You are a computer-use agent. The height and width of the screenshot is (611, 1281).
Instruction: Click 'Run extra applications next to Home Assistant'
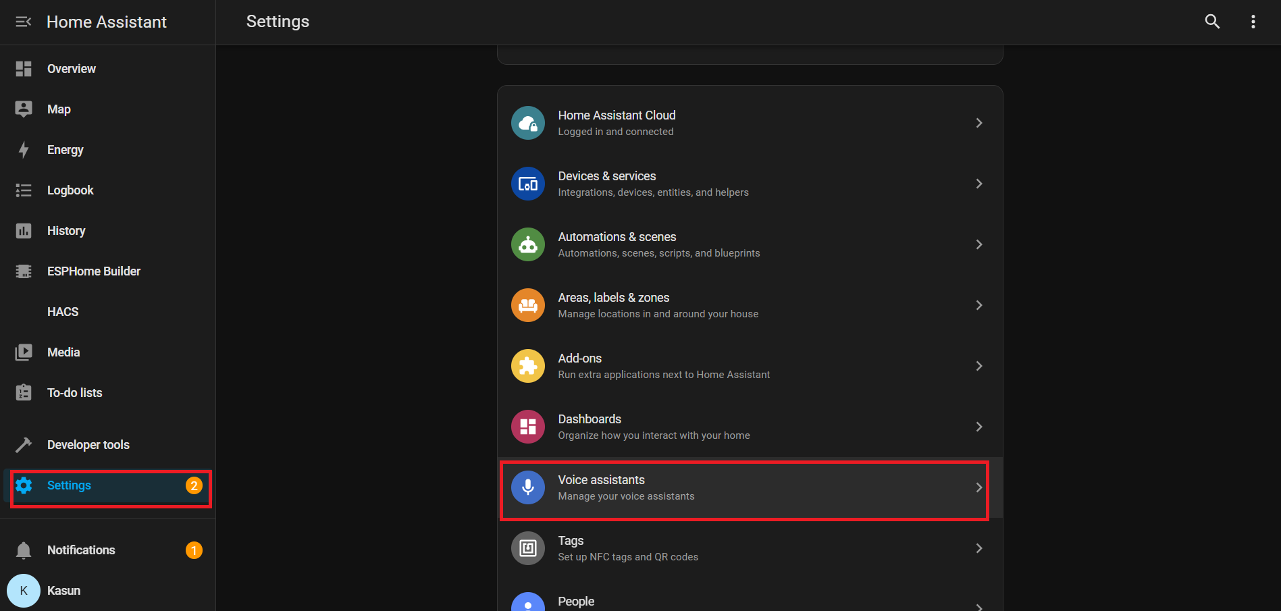pos(664,375)
